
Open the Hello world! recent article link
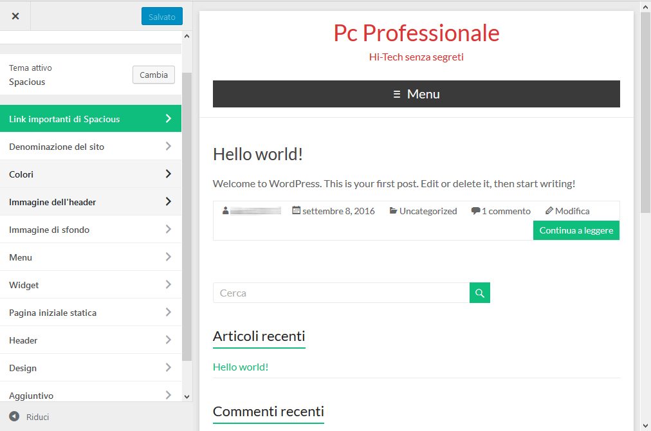point(240,367)
